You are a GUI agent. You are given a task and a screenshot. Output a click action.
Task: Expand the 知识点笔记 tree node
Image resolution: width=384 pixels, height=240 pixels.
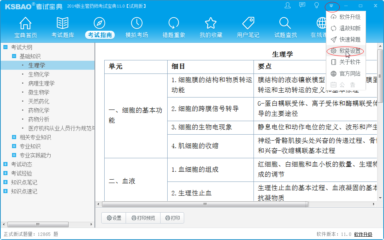[5, 182]
